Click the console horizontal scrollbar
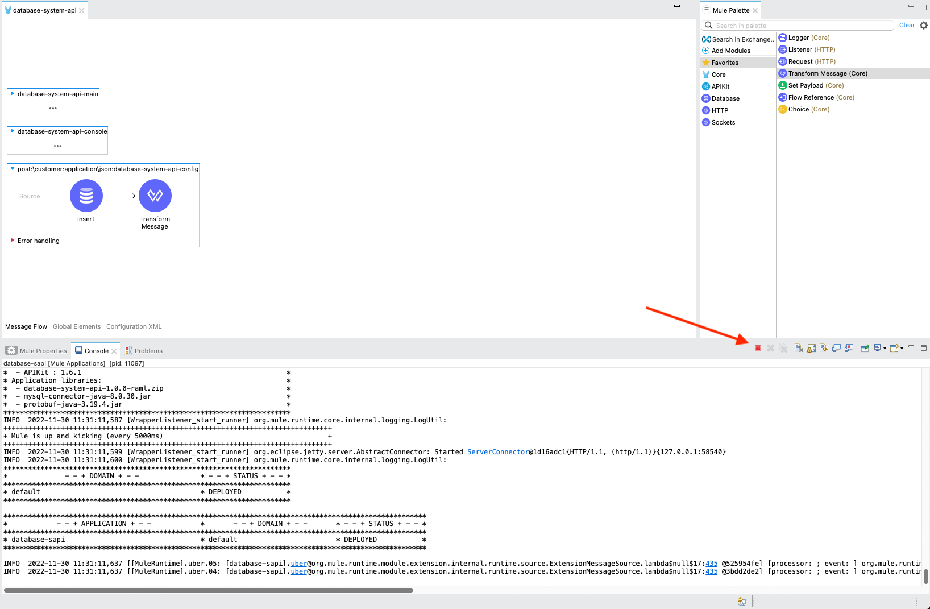Image resolution: width=930 pixels, height=609 pixels. (208, 590)
